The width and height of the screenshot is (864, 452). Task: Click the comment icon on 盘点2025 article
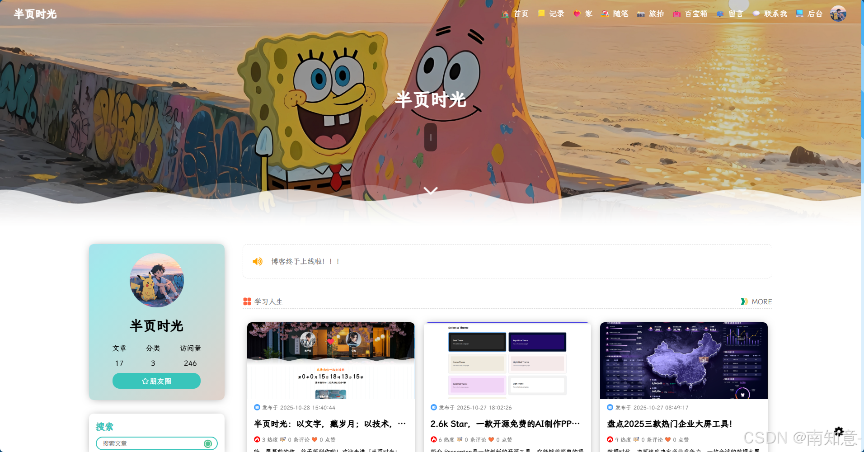point(636,439)
